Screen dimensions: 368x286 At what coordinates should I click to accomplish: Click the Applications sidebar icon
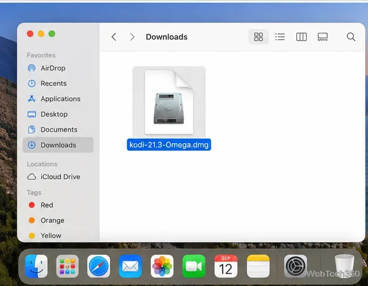click(32, 99)
